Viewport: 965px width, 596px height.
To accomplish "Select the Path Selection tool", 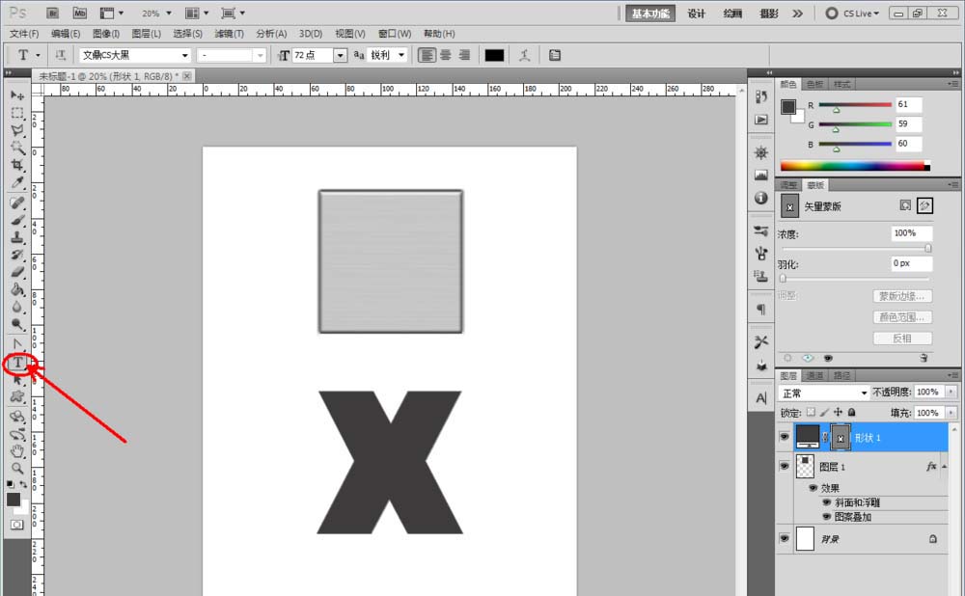I will [17, 380].
